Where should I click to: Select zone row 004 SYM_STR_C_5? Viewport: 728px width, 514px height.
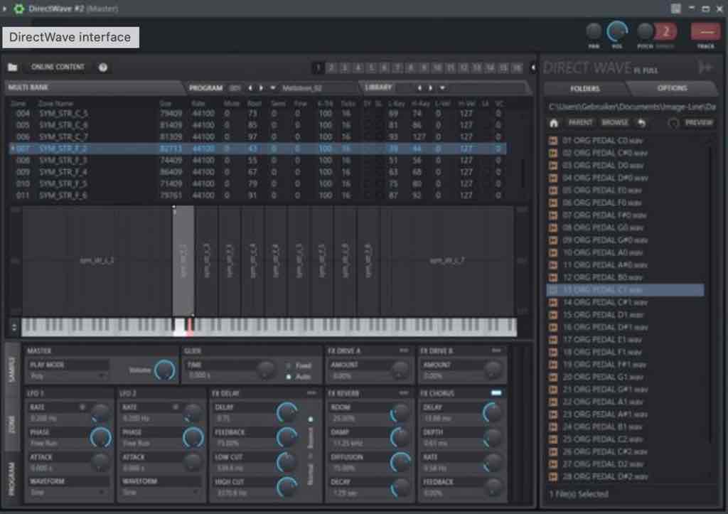pos(257,114)
